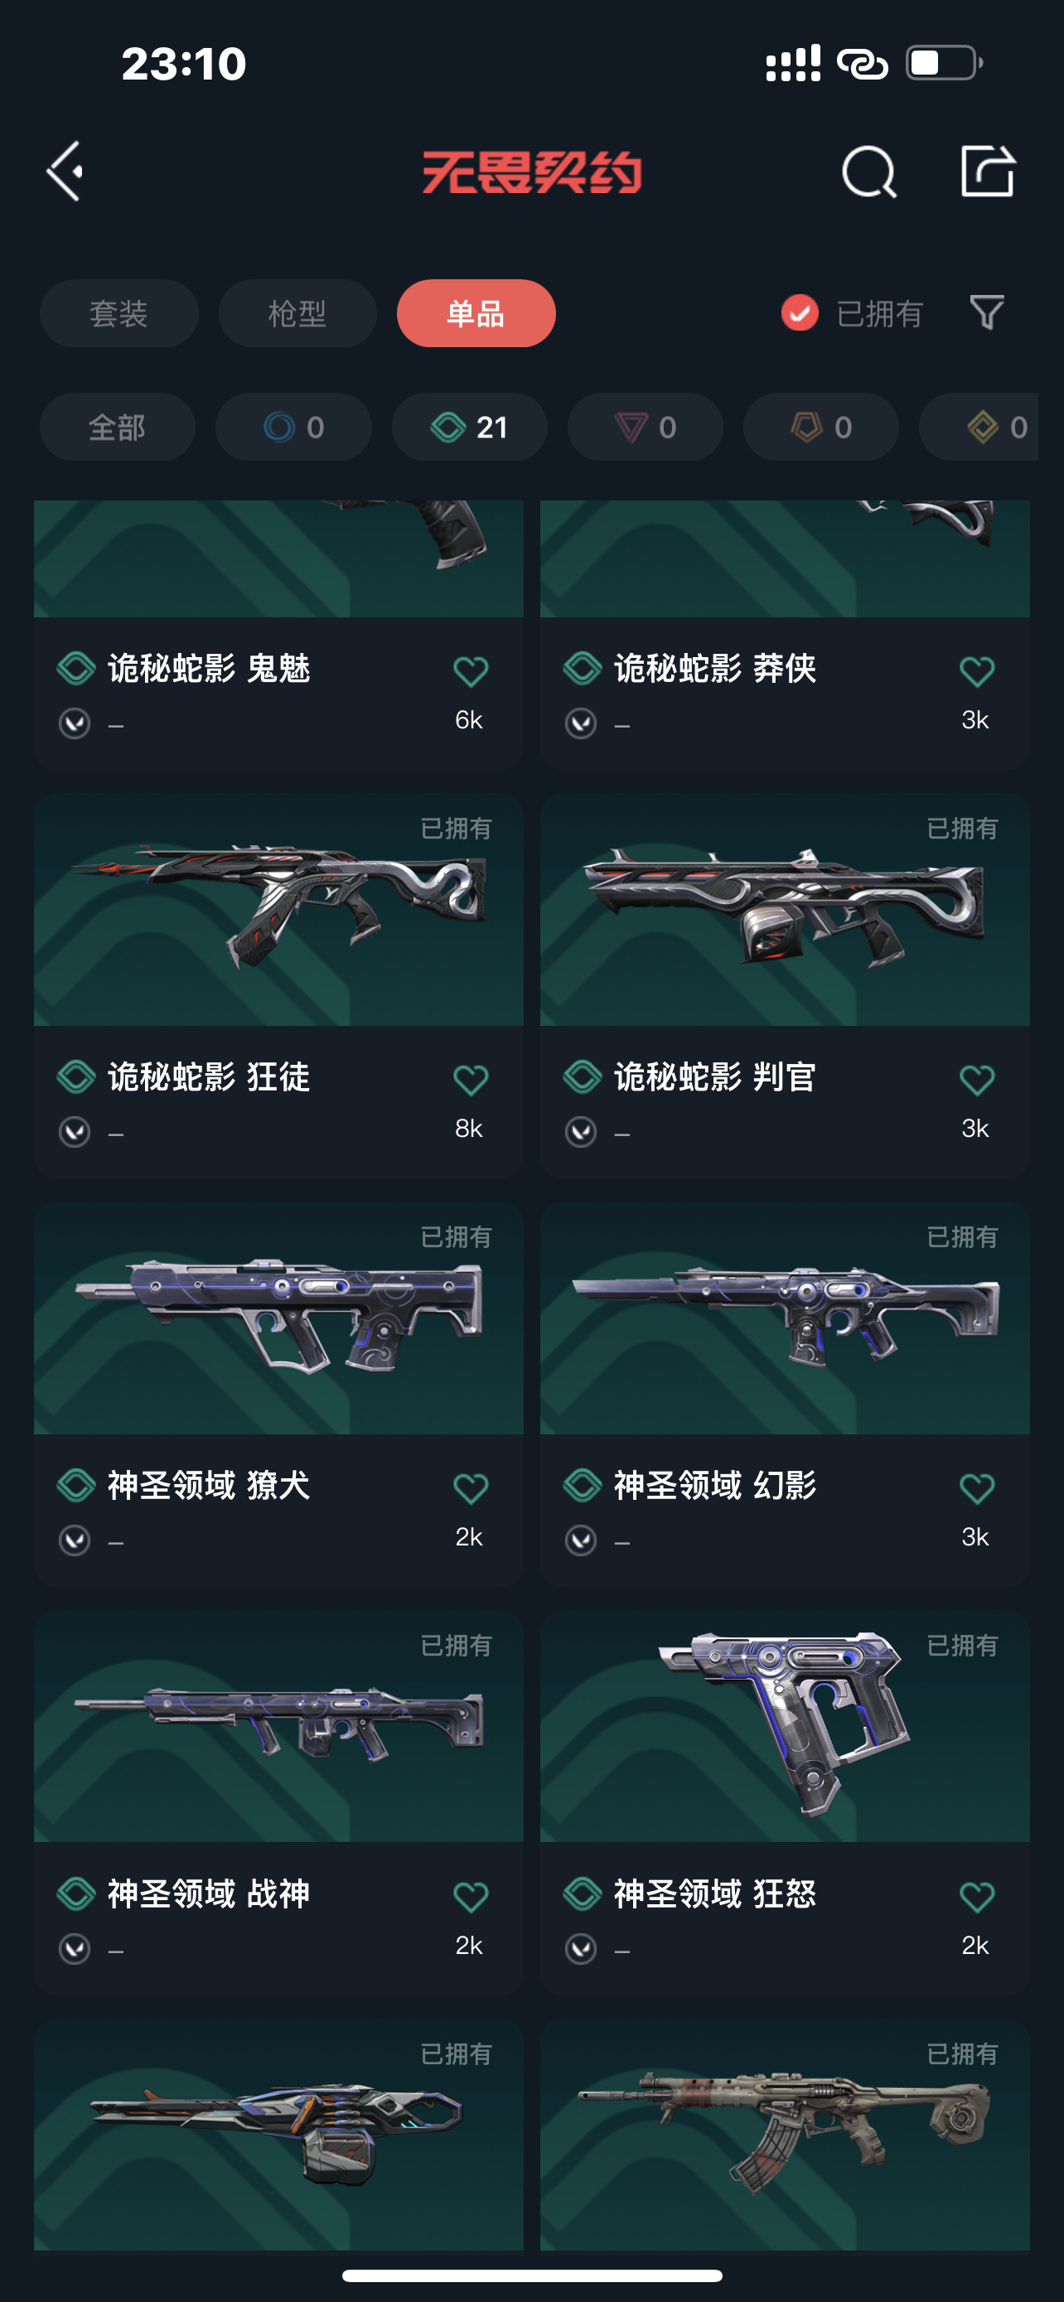
Task: Filter by green diamond tier showing 21
Action: coord(470,427)
